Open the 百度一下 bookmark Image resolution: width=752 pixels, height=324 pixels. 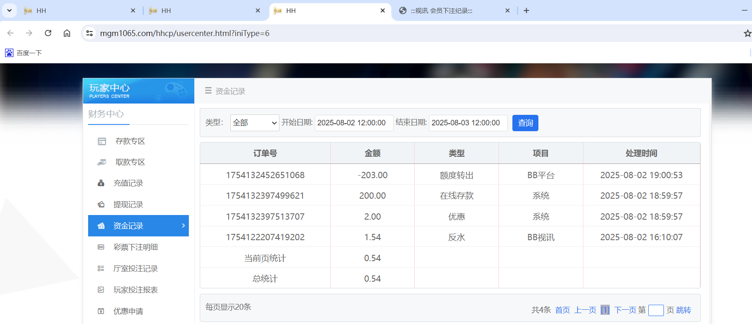(23, 53)
